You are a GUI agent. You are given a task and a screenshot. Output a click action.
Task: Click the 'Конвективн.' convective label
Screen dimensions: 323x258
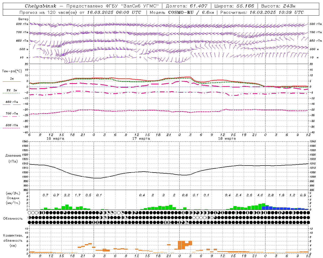[13, 236]
